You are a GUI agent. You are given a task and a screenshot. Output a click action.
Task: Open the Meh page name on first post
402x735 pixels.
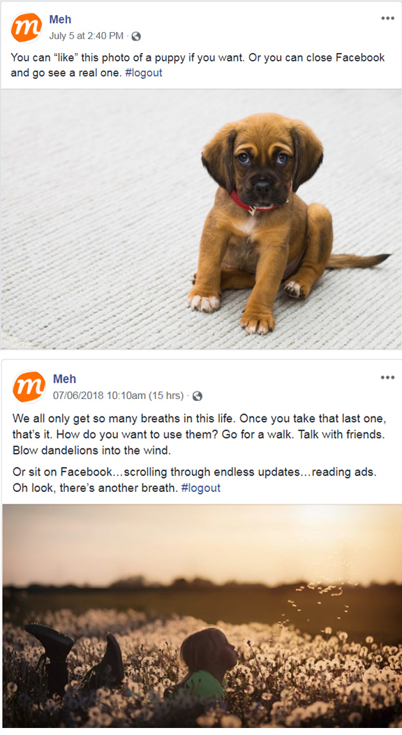[x=61, y=20]
